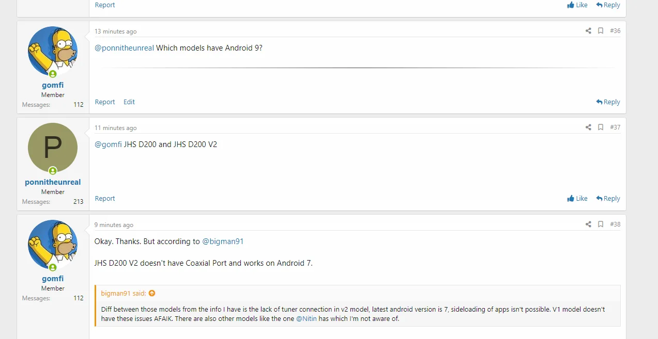Expand bigman91 quote with arrow icon
This screenshot has height=339, width=658.
(x=152, y=294)
